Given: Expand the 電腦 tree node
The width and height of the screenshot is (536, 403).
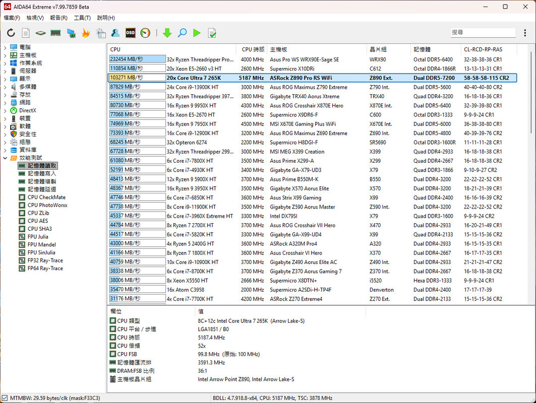Looking at the screenshot, I should pyautogui.click(x=5, y=47).
